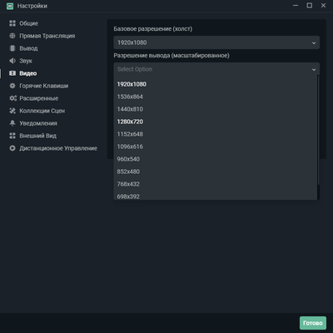Screen dimensions: 333x333
Task: Choose 1920x1080 in output resolution list
Action: [x=215, y=84]
